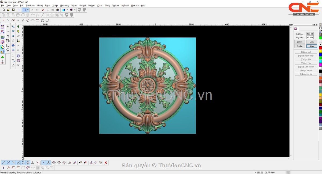Toggle the endpoint snap button
Image resolution: width=322 pixels, height=174 pixels.
(x=3, y=162)
